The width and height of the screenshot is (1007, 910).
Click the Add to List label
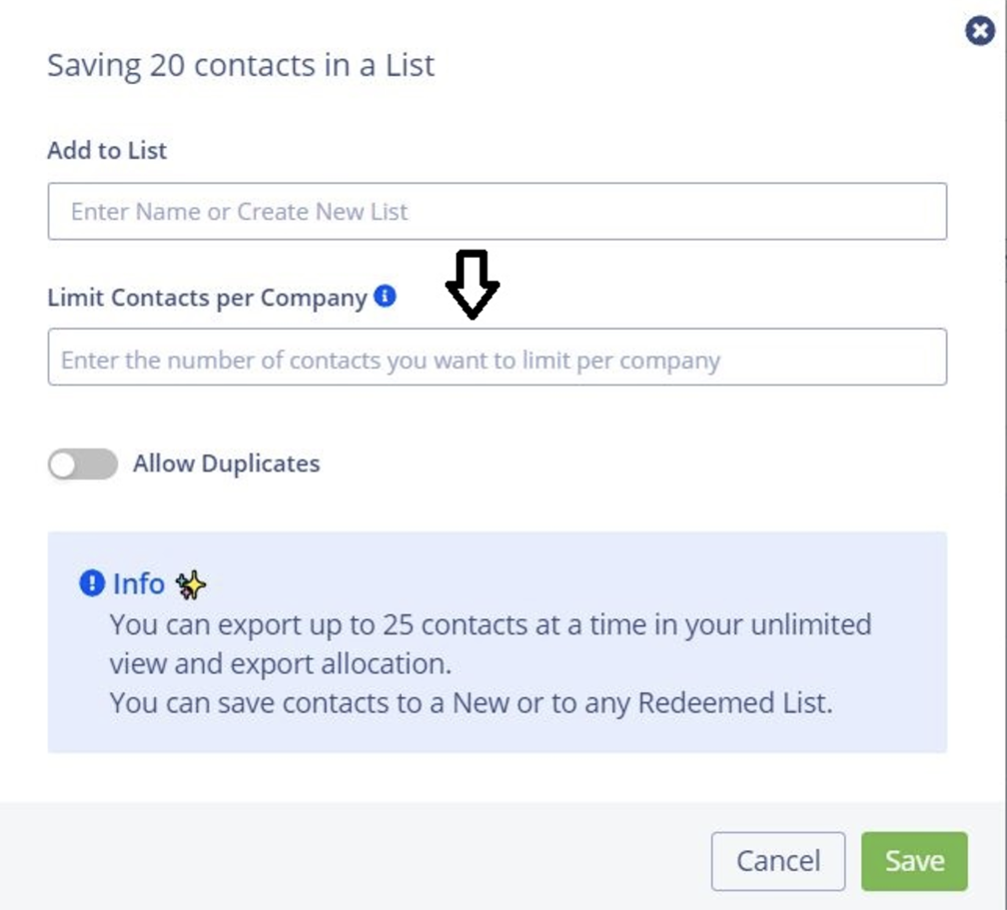point(107,150)
